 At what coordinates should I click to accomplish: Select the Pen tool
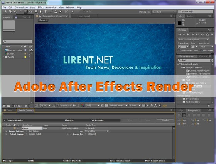(x=40, y=12)
